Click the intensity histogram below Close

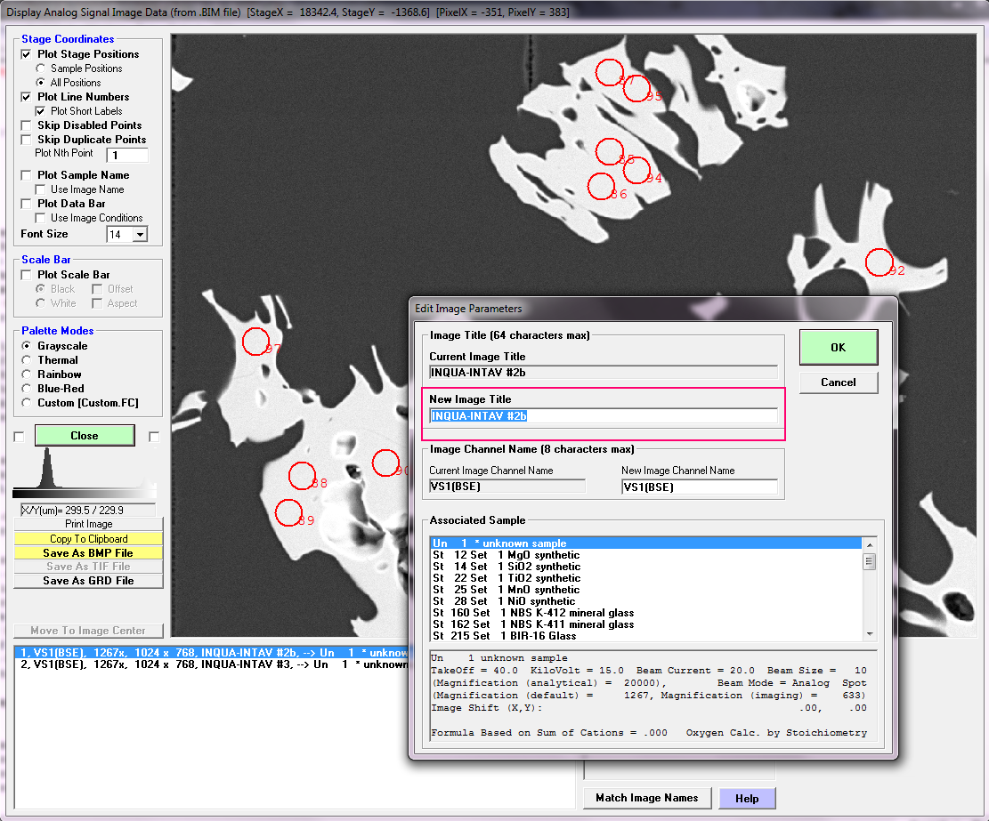[x=84, y=471]
